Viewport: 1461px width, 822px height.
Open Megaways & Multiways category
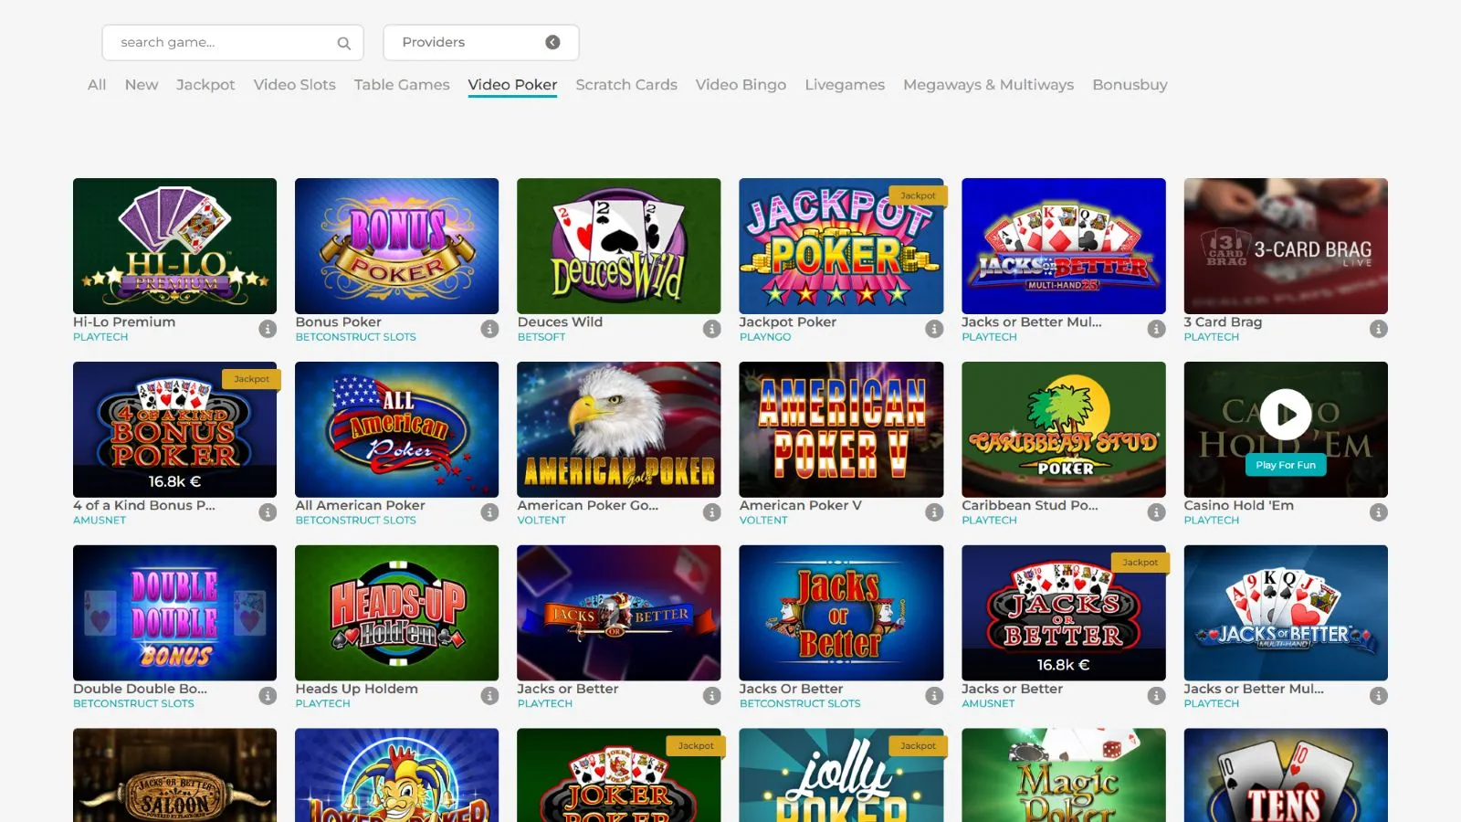(x=988, y=85)
